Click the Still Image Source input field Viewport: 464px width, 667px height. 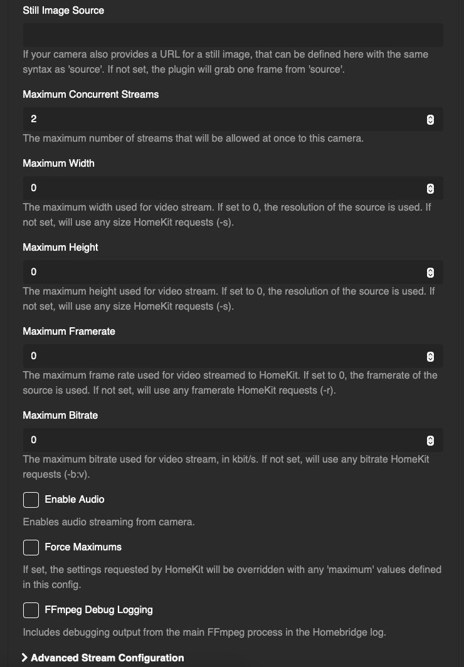tap(232, 35)
